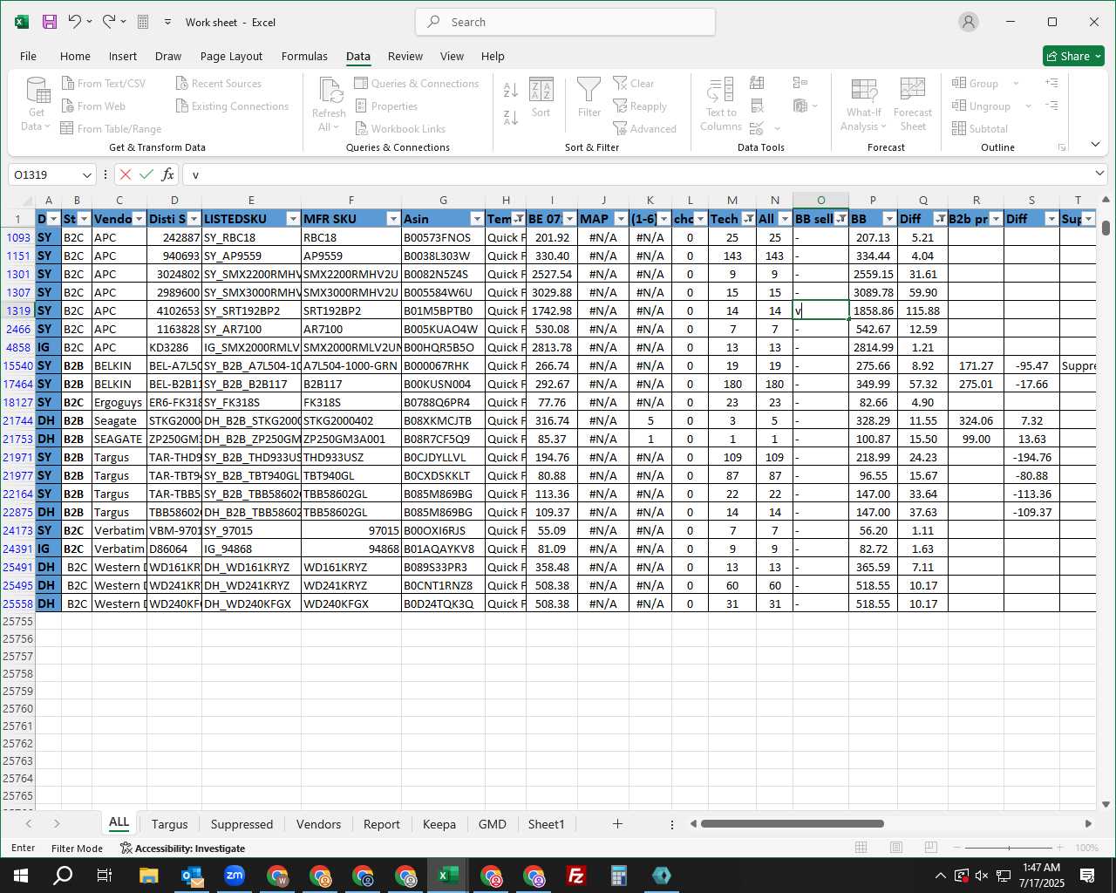Undo the last action in the title bar
This screenshot has width=1116, height=893.
click(74, 22)
